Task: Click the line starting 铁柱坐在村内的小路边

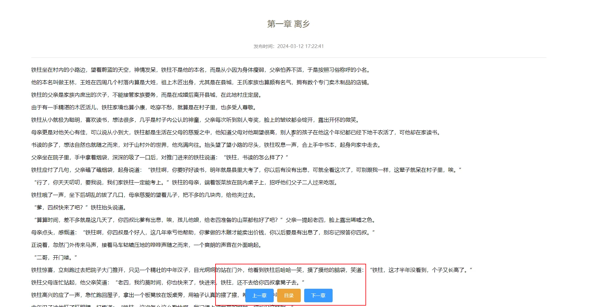Action: (202, 70)
